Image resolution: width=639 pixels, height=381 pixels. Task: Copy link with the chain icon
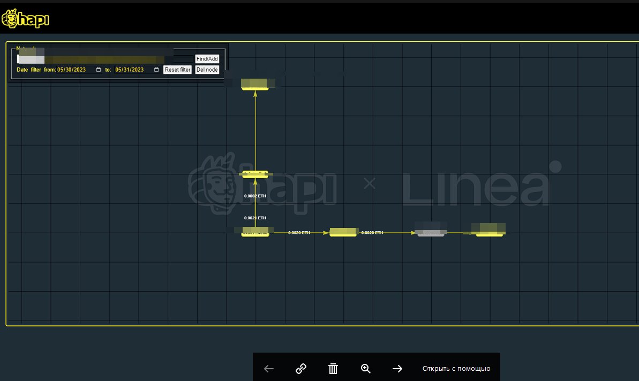[301, 369]
